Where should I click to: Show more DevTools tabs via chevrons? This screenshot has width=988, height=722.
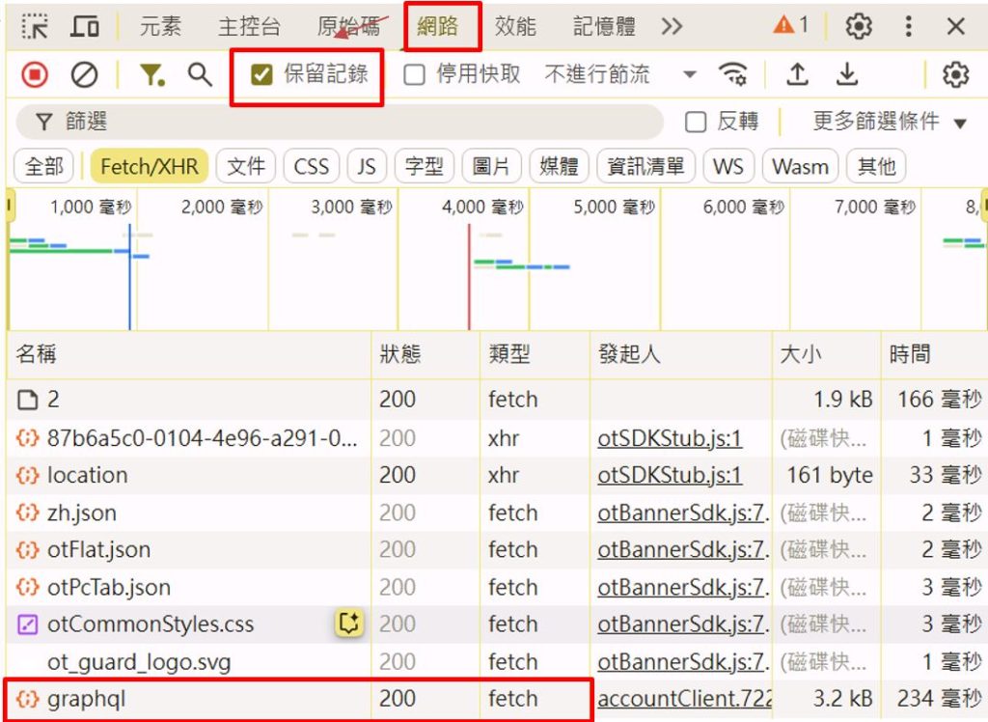pos(672,26)
